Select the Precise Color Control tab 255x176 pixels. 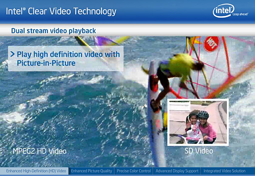134,171
